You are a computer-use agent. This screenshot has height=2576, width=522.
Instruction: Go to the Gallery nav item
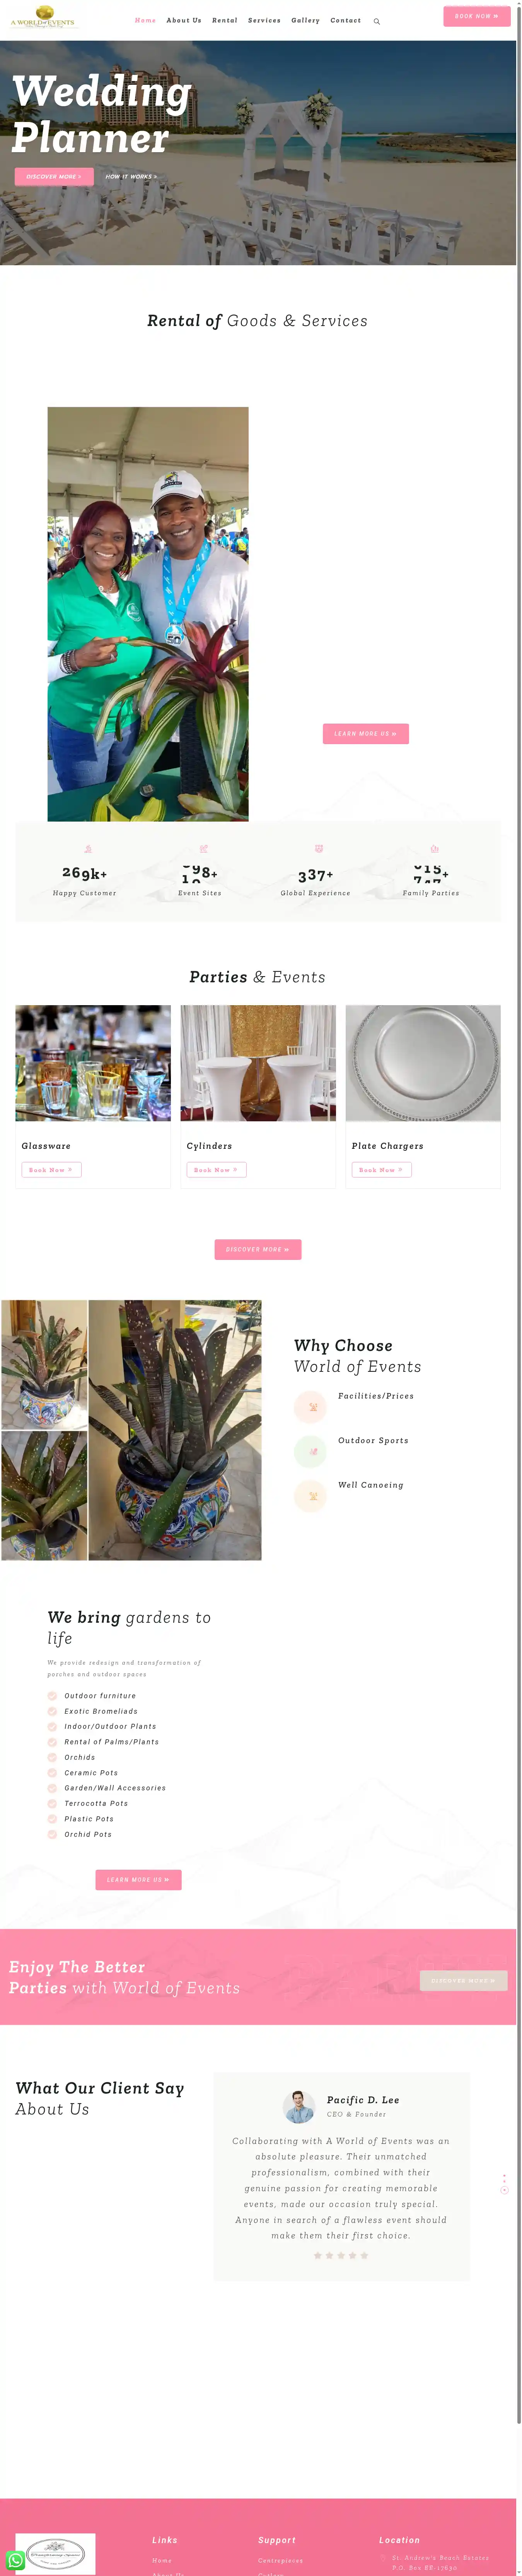(305, 20)
